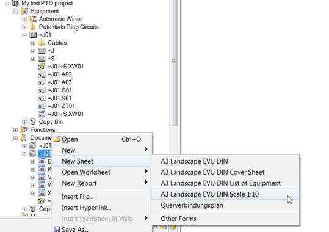
Task: Select the Cables folder icon
Action: click(x=42, y=43)
